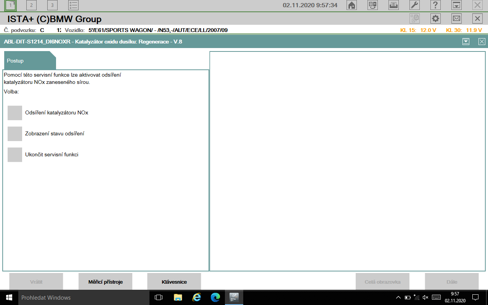
Task: Open the connection manager icon
Action: (x=372, y=5)
